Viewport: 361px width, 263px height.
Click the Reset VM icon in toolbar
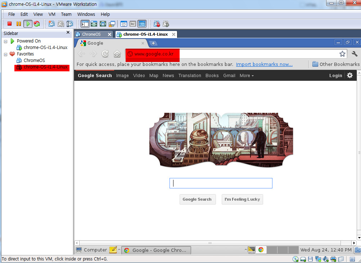tap(37, 24)
